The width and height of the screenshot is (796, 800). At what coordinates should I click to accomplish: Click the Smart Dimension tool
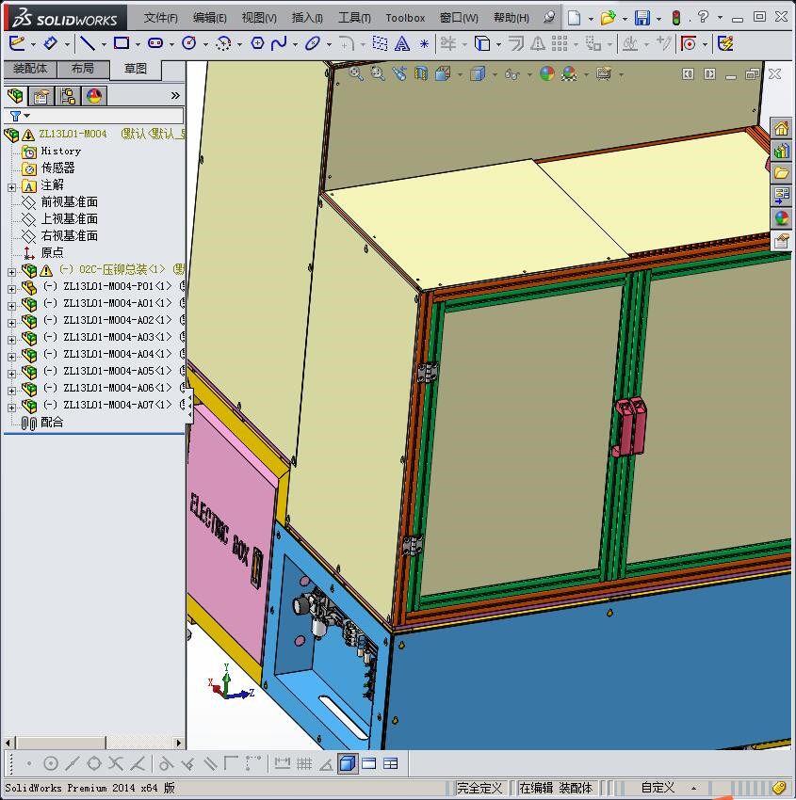tap(50, 43)
